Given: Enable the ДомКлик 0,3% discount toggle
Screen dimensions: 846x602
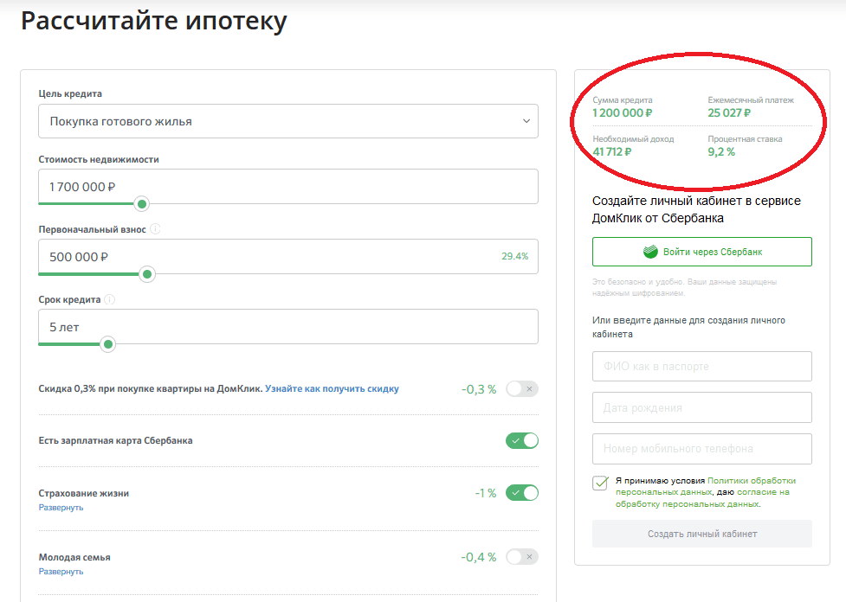Looking at the screenshot, I should pos(522,388).
